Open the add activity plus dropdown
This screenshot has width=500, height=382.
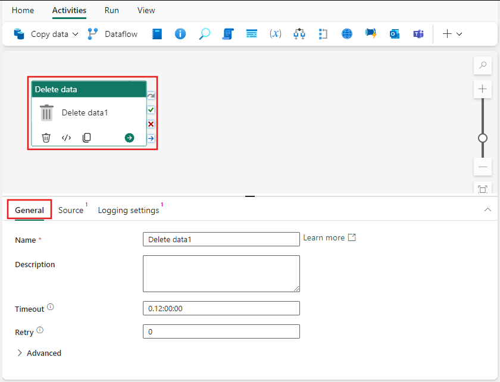(x=454, y=34)
